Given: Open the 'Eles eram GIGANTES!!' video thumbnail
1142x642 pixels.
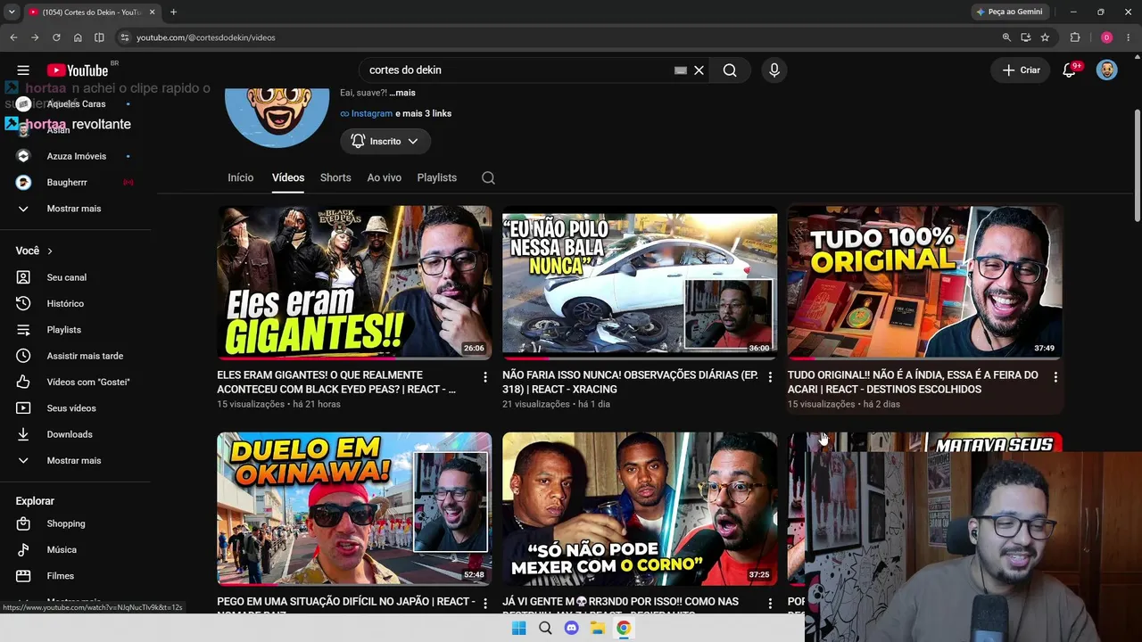Looking at the screenshot, I should click(x=354, y=283).
